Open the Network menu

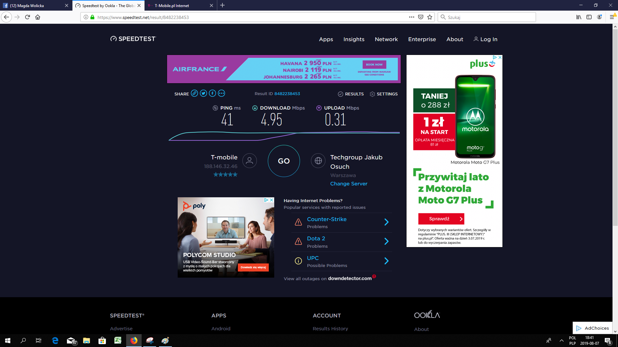pyautogui.click(x=386, y=39)
